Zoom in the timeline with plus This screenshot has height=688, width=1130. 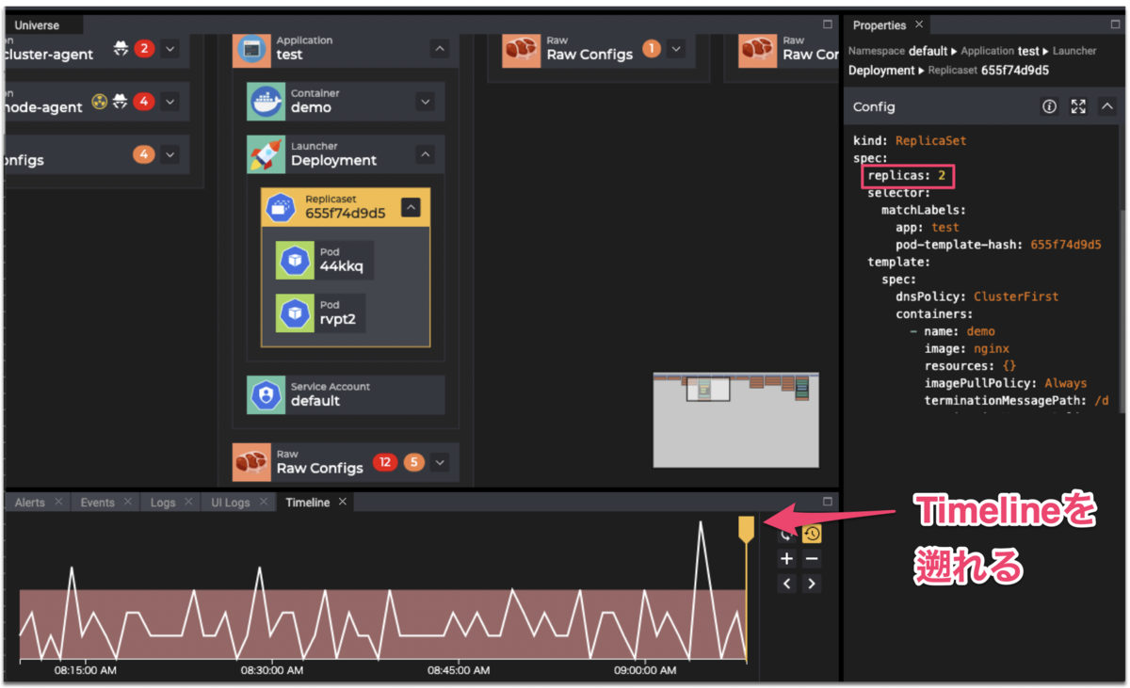(x=787, y=559)
